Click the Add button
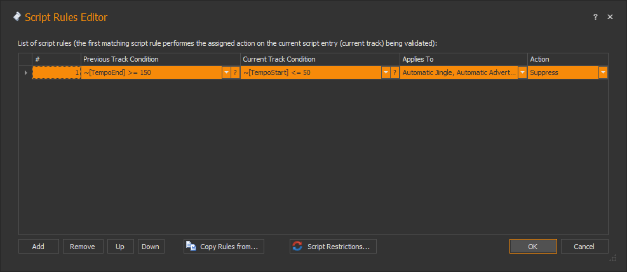This screenshot has height=272, width=627. click(x=39, y=247)
